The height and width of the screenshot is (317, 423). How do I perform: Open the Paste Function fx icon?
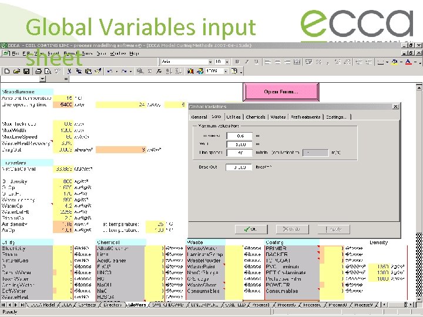pos(159,71)
